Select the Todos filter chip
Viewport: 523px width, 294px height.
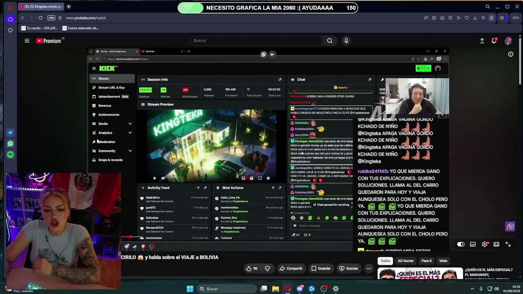point(385,261)
